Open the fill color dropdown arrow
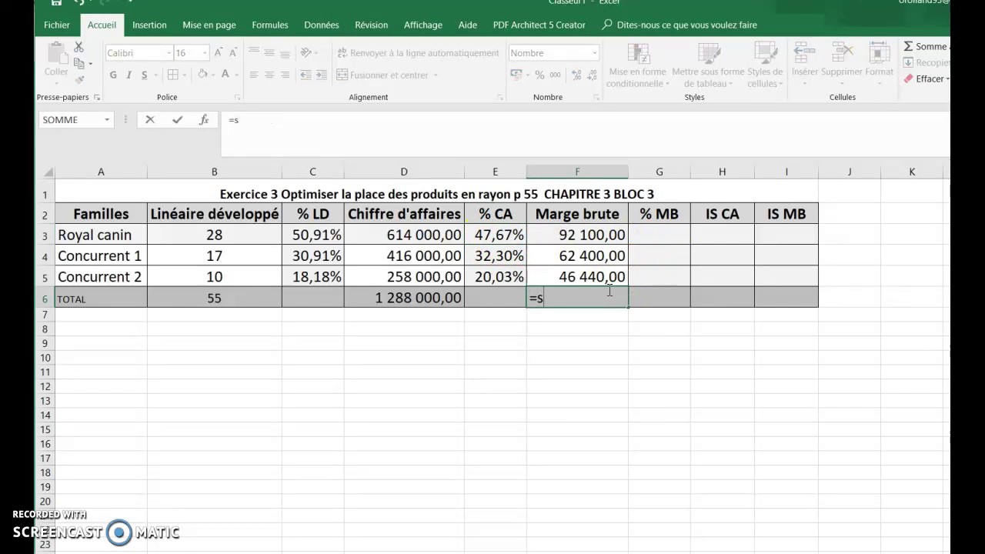985x554 pixels. pos(213,75)
